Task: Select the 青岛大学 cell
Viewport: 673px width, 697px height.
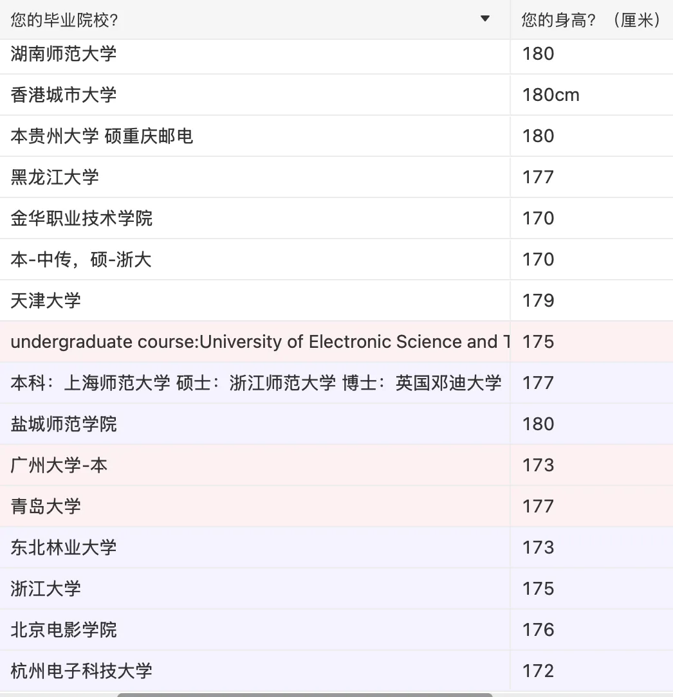Action: click(46, 507)
